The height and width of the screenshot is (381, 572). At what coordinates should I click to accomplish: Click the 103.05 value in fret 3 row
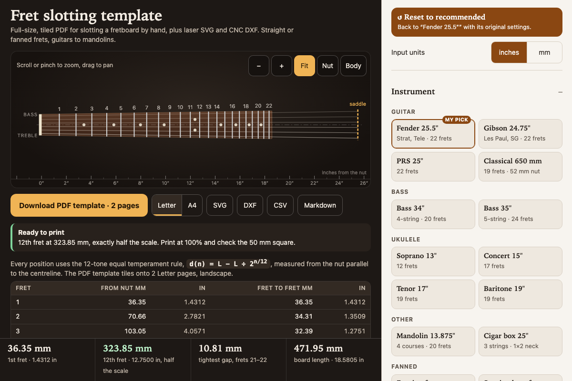point(135,331)
